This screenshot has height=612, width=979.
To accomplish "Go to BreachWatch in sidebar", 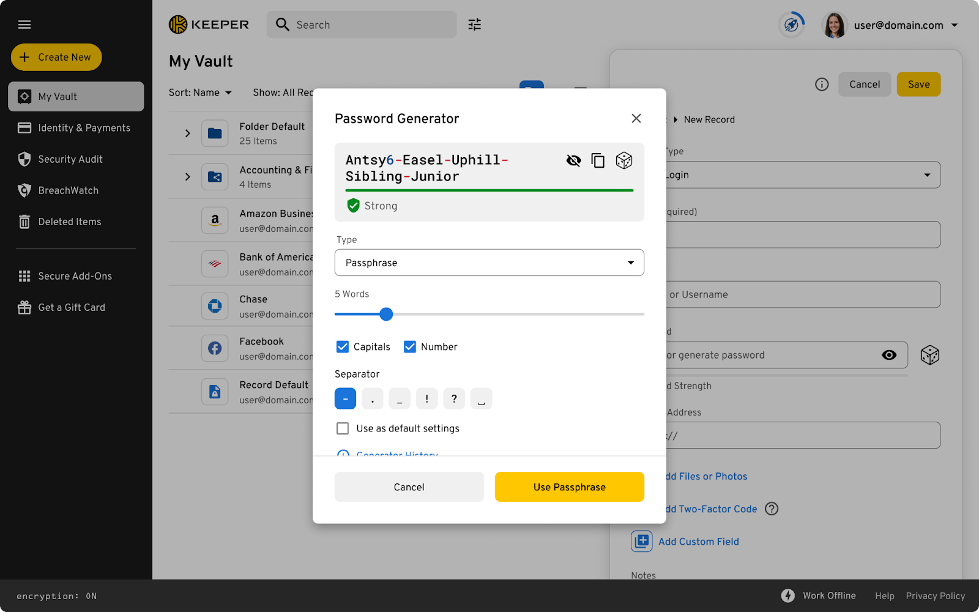I will [68, 190].
